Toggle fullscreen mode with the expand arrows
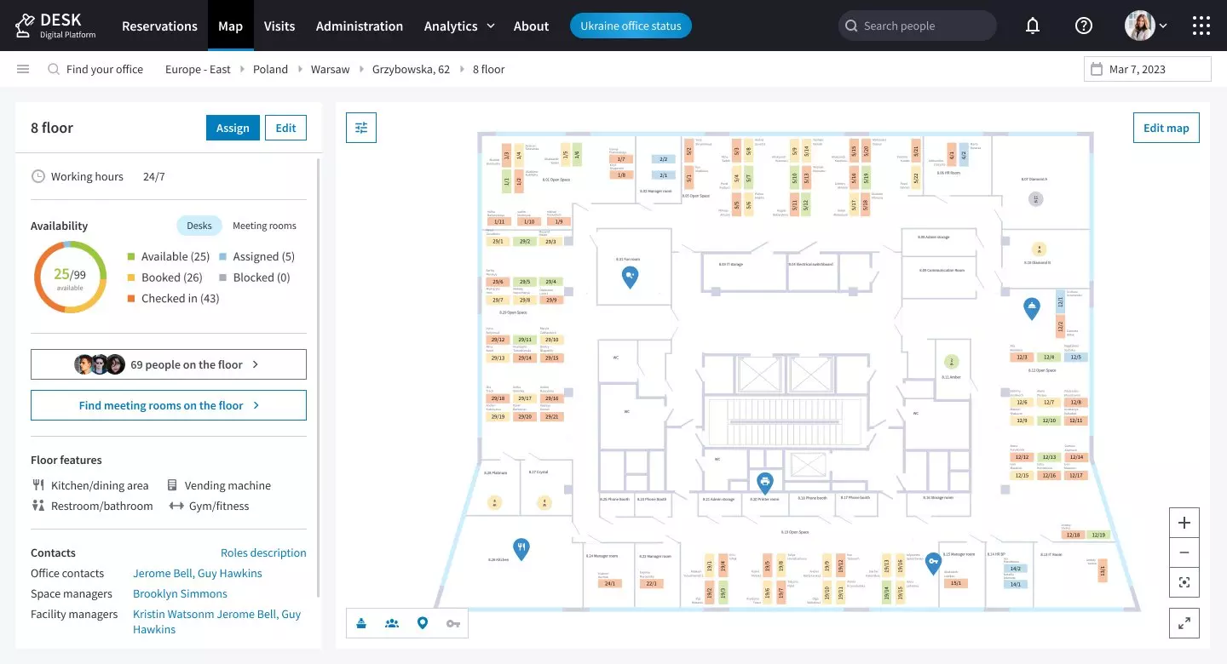1227x664 pixels. point(1184,622)
